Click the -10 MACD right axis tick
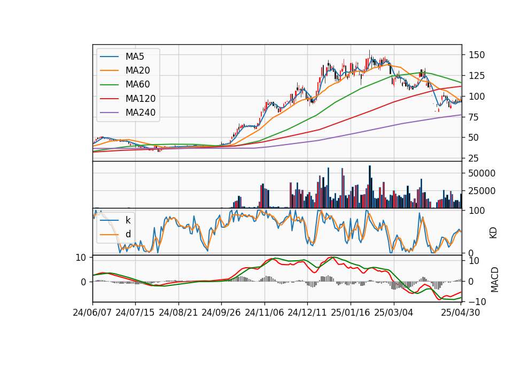The image size is (513, 368). coord(477,302)
